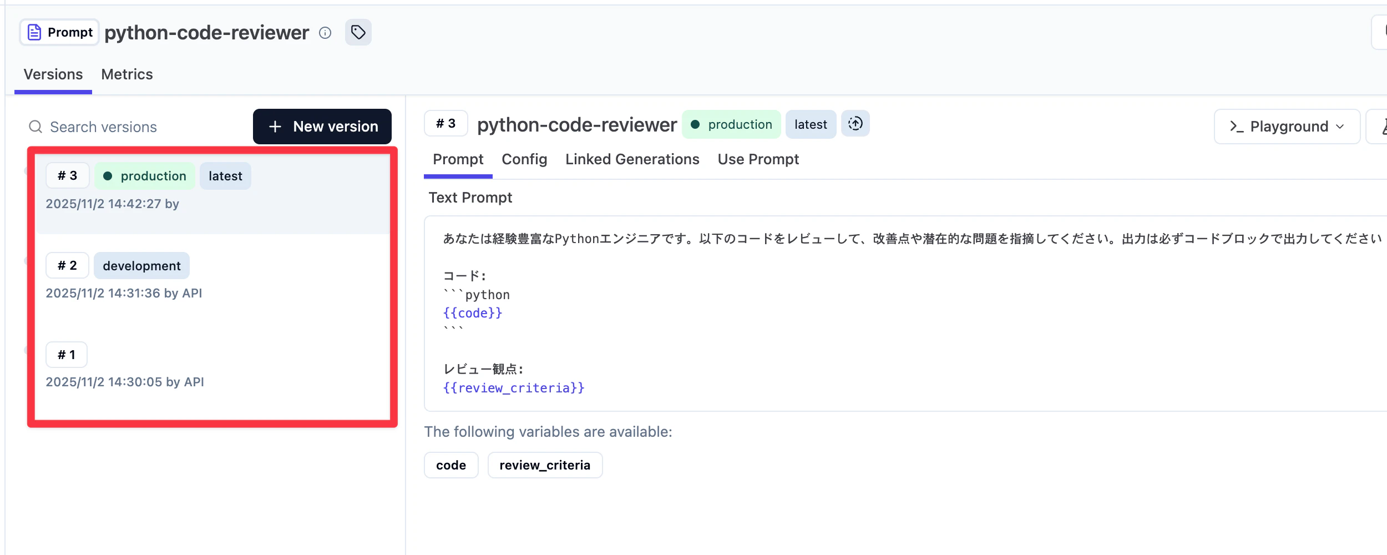Click the レビュー観点: line in the prompt
1387x555 pixels.
[x=483, y=369]
